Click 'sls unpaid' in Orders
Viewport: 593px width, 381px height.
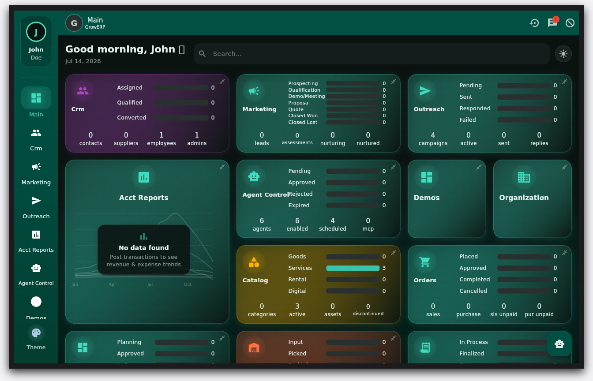click(x=504, y=310)
